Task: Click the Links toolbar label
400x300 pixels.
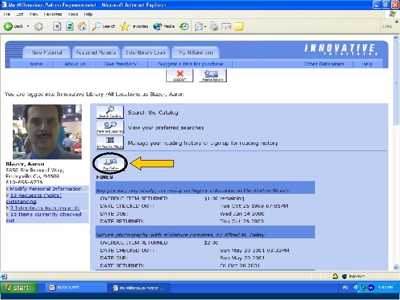Action: coord(387,26)
